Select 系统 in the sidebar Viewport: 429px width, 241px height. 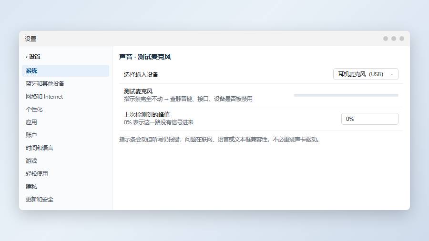click(65, 71)
